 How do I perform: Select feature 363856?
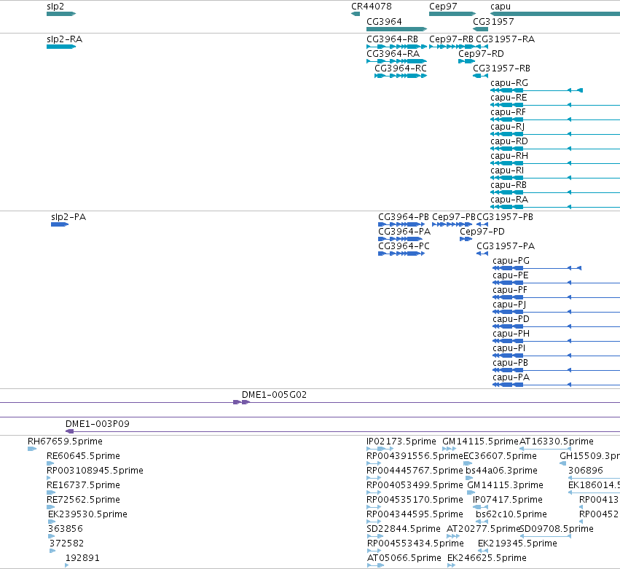tap(66, 529)
